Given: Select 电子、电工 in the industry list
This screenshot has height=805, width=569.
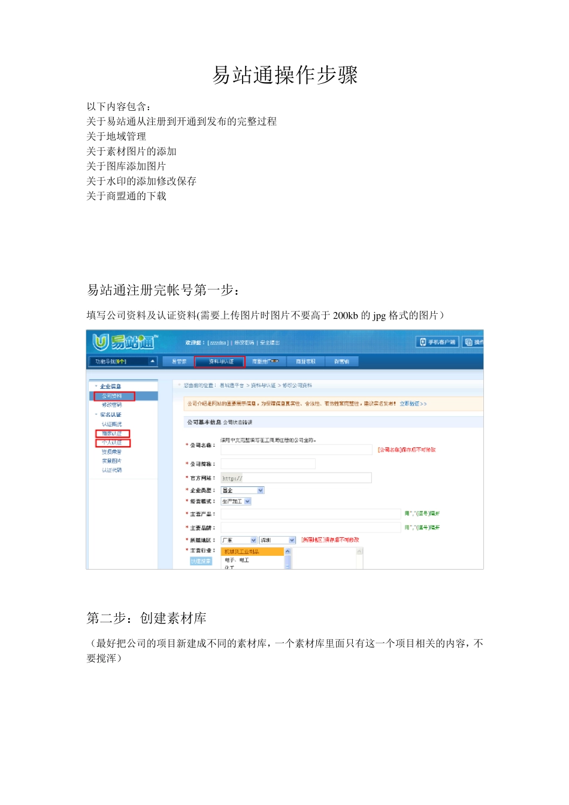Looking at the screenshot, I should (252, 560).
